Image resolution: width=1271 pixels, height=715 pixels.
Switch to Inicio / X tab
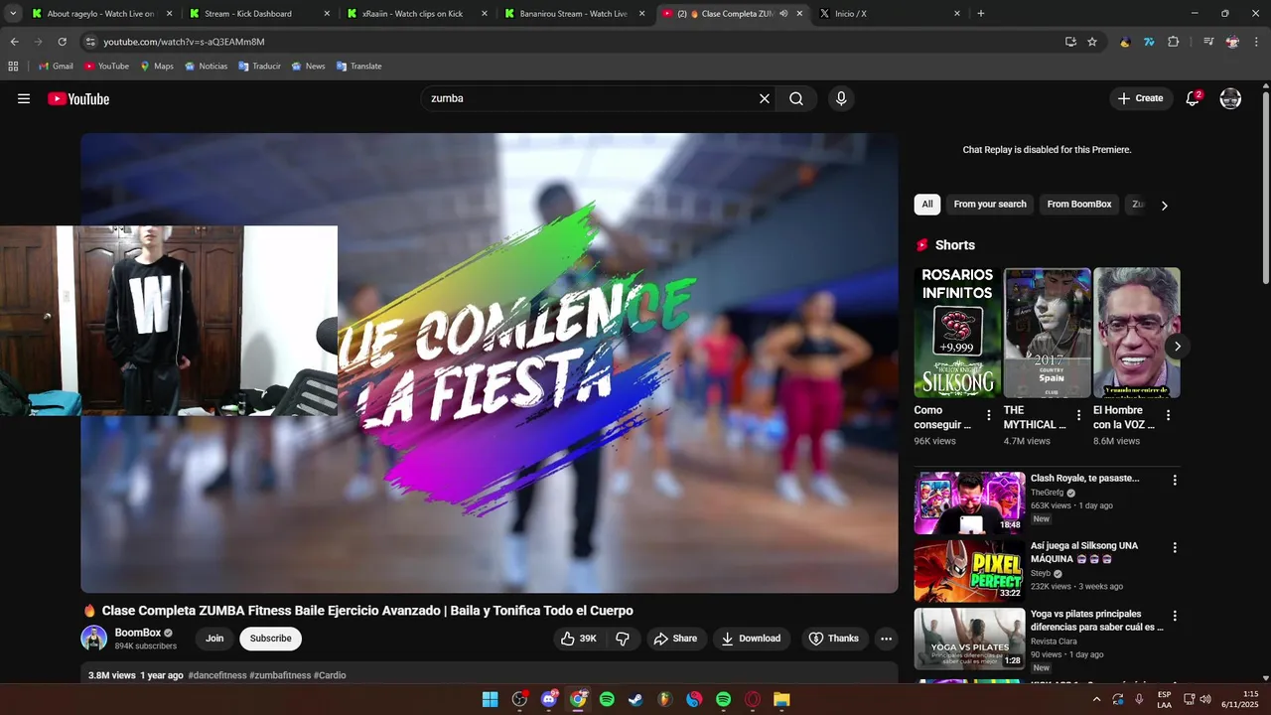coord(890,14)
